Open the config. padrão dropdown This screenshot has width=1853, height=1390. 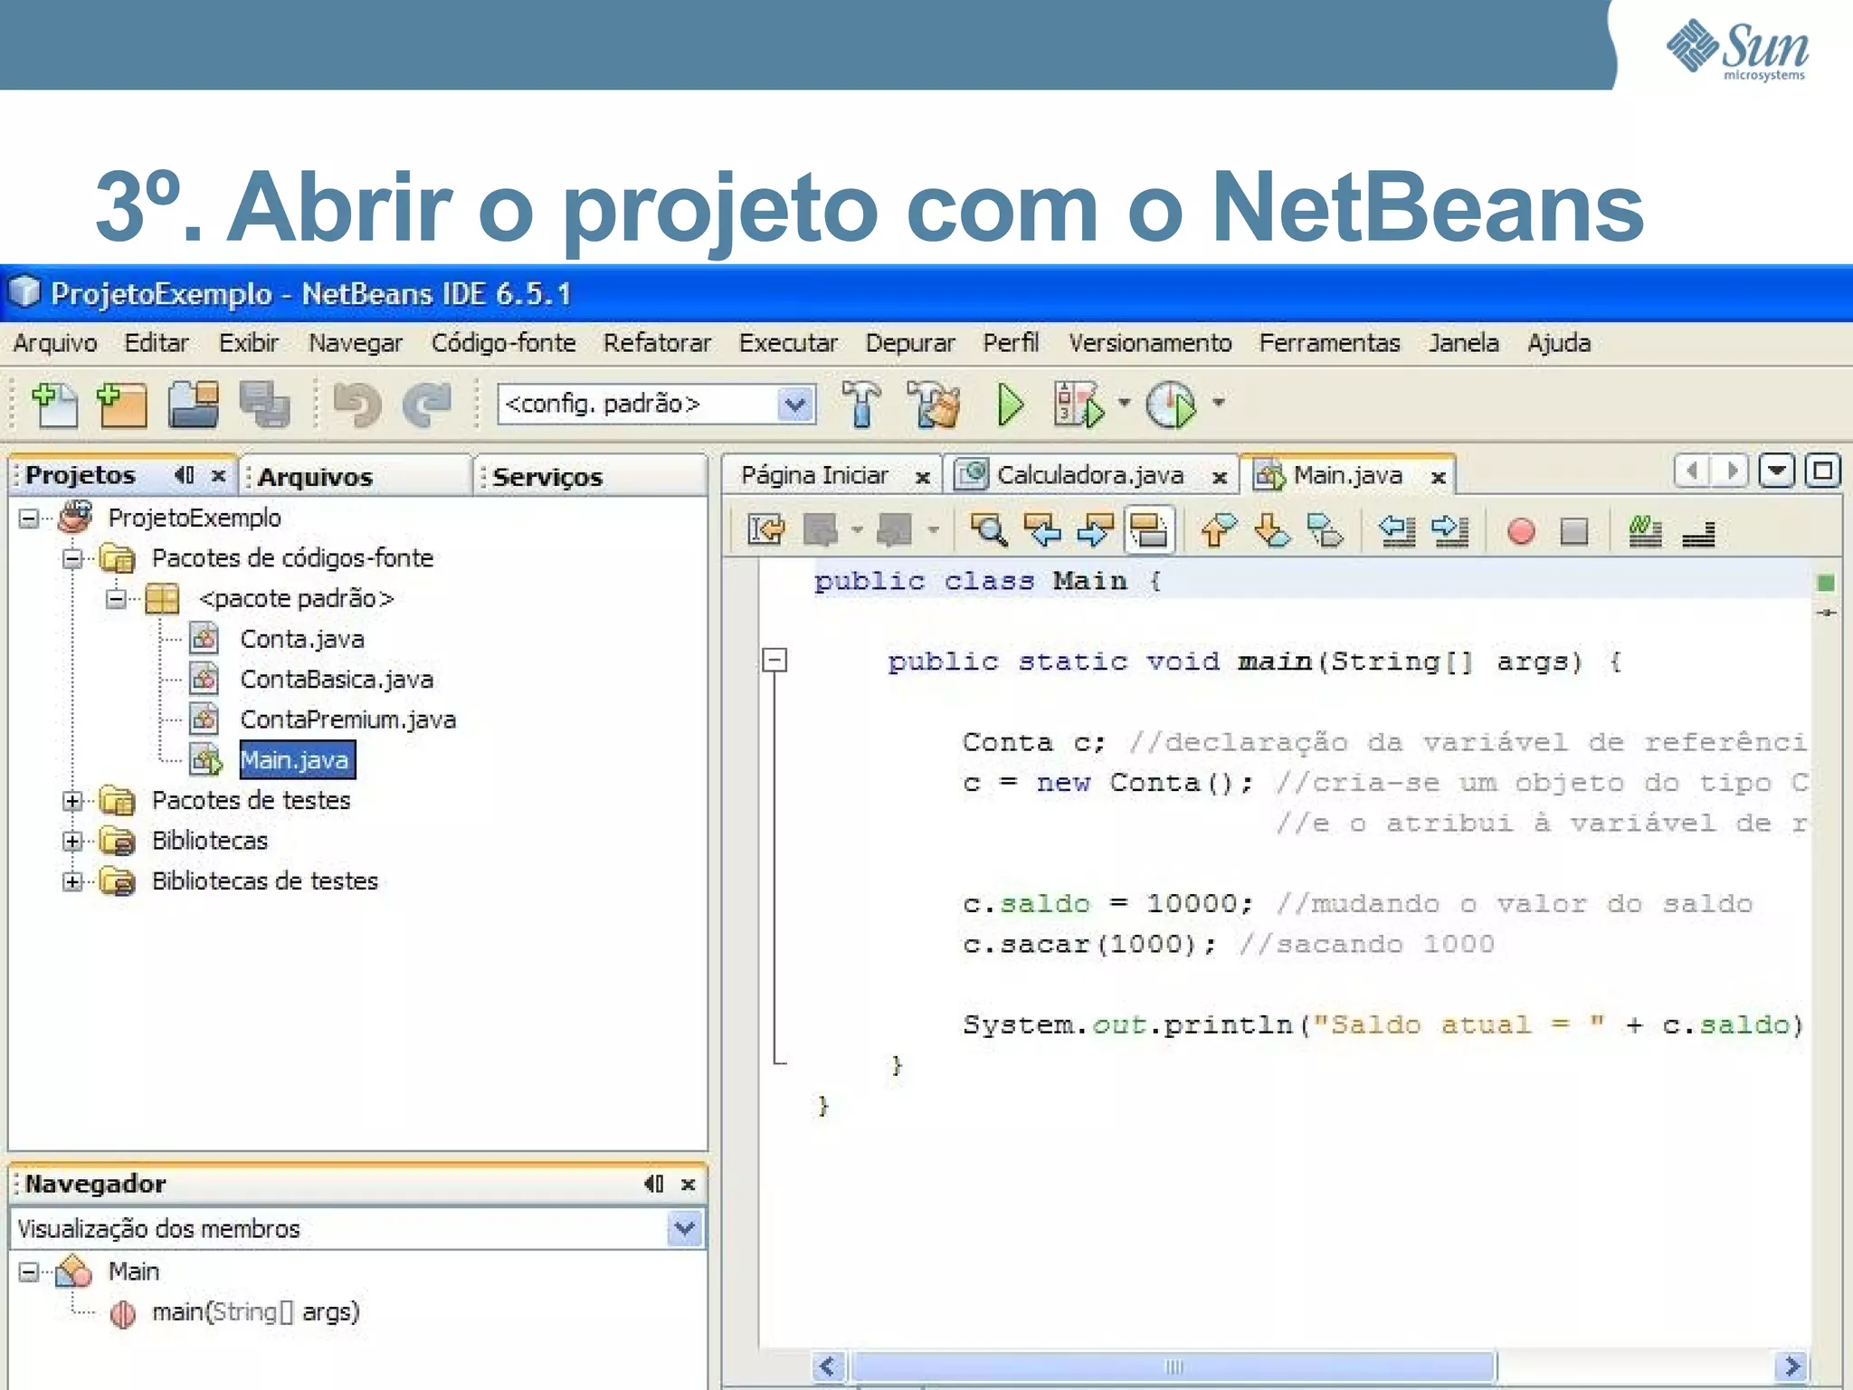(x=795, y=404)
